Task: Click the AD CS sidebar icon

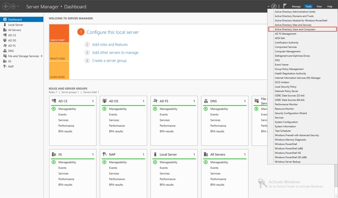Action: (x=5, y=35)
